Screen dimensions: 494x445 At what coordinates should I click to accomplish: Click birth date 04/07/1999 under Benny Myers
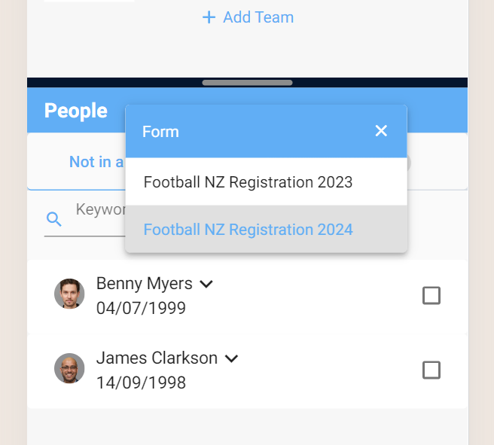click(x=141, y=308)
